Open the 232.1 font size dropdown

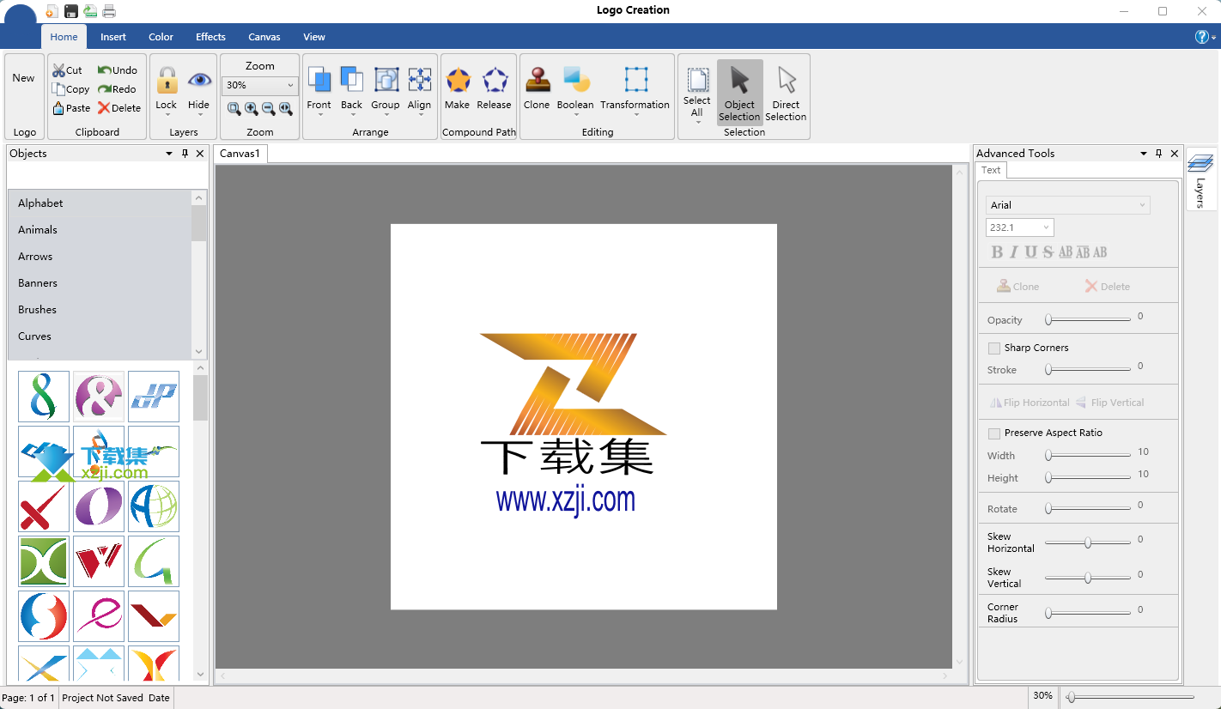[1020, 227]
